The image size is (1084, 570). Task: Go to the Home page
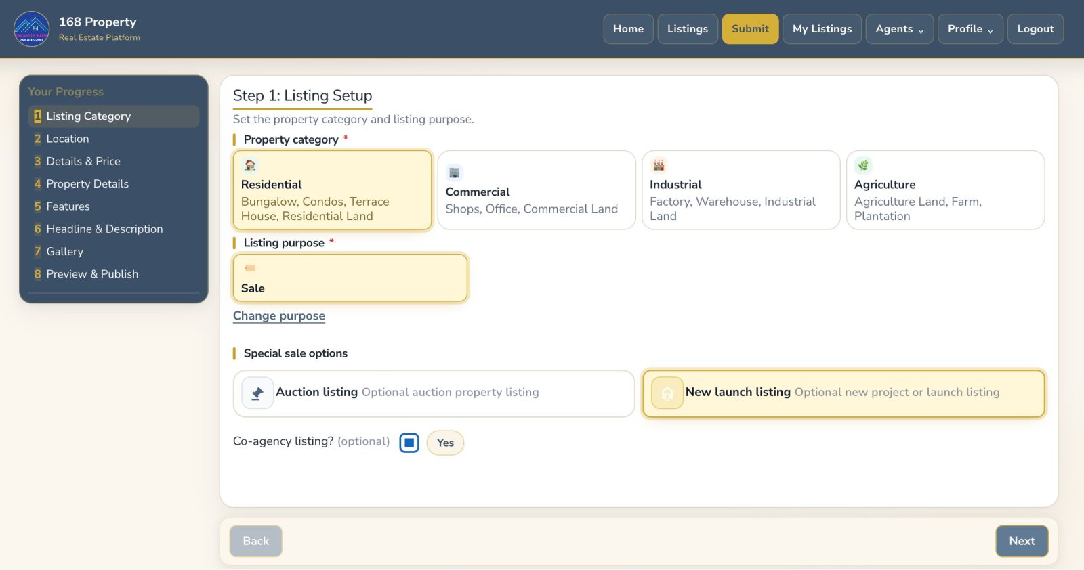(x=628, y=29)
